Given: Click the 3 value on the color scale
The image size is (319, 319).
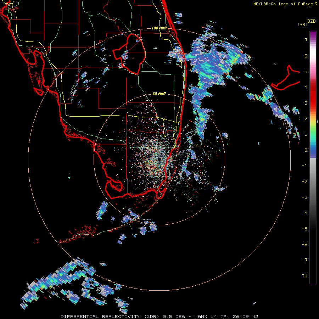Looking at the screenshot, I should point(306,103).
